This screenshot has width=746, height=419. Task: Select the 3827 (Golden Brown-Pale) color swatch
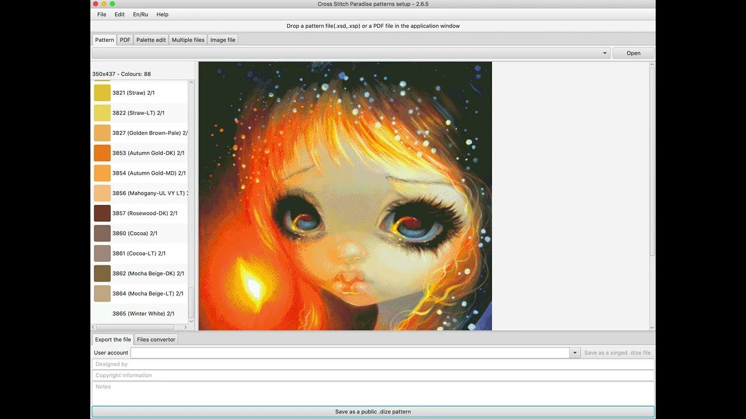[102, 133]
